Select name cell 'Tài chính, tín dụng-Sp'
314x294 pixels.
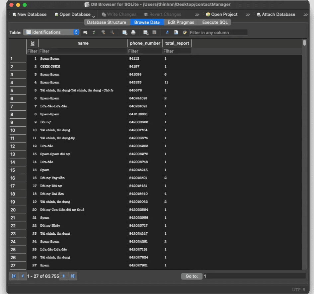pos(83,138)
